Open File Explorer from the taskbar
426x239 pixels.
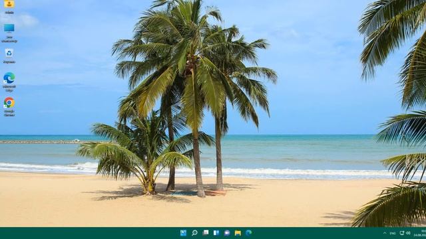click(x=238, y=233)
